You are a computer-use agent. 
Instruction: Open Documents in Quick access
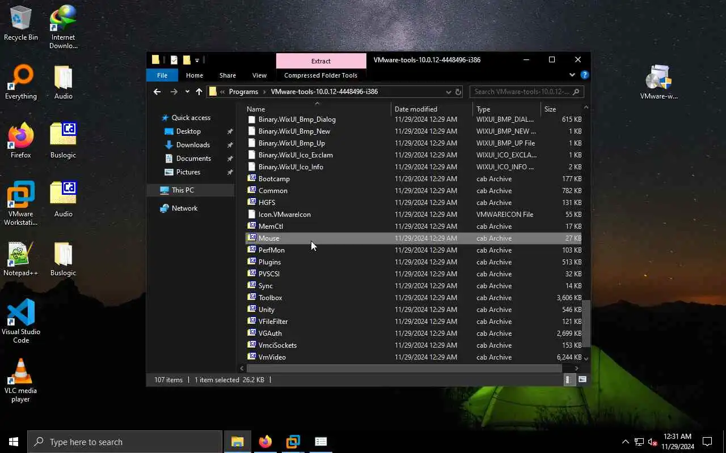[193, 159]
